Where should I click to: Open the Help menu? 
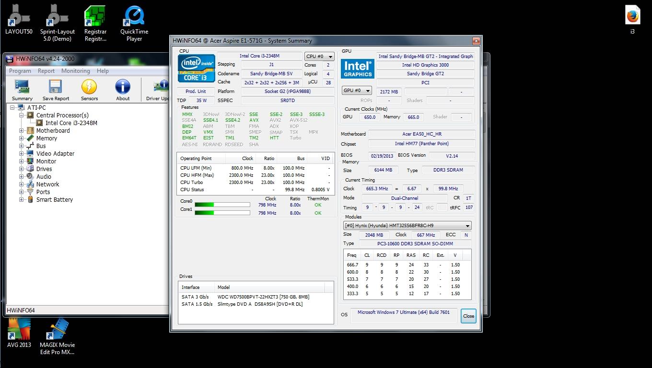tap(103, 70)
